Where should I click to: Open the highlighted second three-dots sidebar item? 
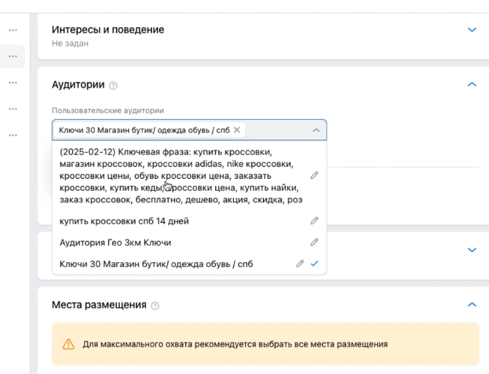(13, 56)
